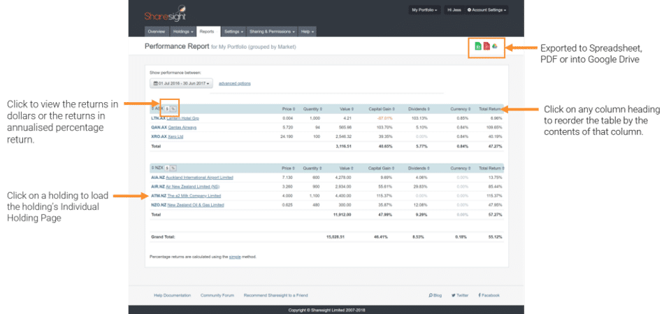671x314 pixels.
Task: Expand Holdings menu tab
Action: 183,31
